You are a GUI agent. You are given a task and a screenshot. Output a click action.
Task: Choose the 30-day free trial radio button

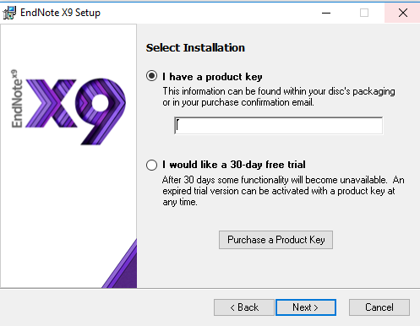pyautogui.click(x=152, y=165)
